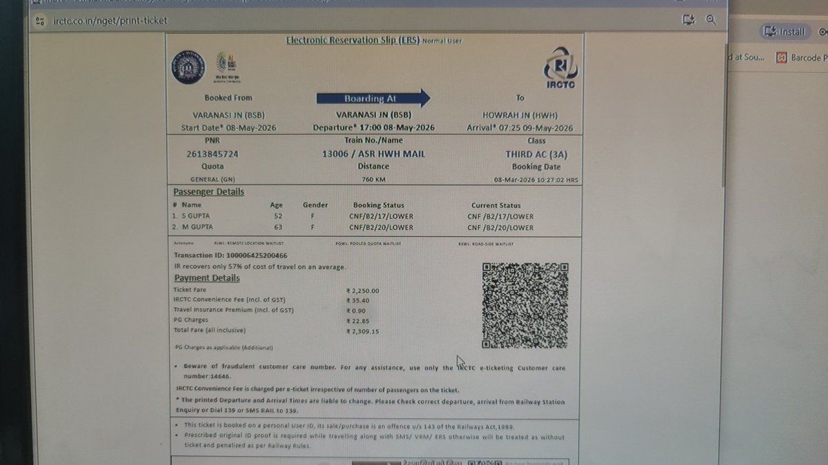Select booking date 08-Mar-2026 10:27:02 HRS
This screenshot has height=465, width=828.
(536, 179)
